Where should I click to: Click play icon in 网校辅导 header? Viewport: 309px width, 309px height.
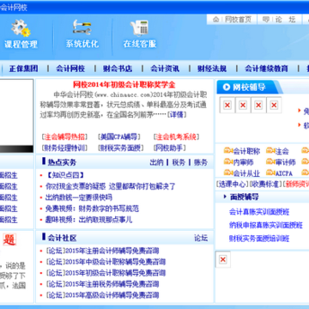coord(227,87)
